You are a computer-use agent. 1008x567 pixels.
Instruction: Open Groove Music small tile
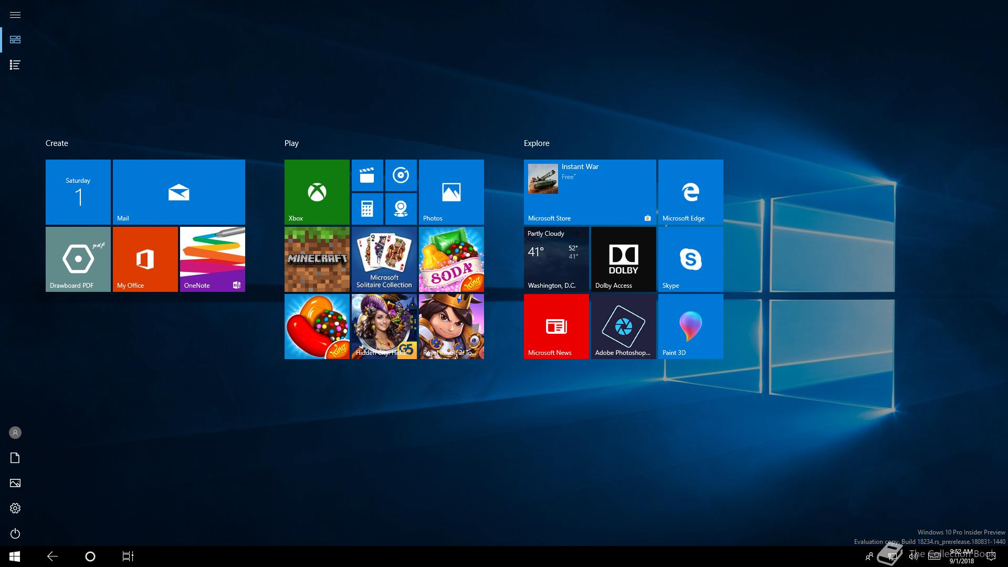(401, 175)
